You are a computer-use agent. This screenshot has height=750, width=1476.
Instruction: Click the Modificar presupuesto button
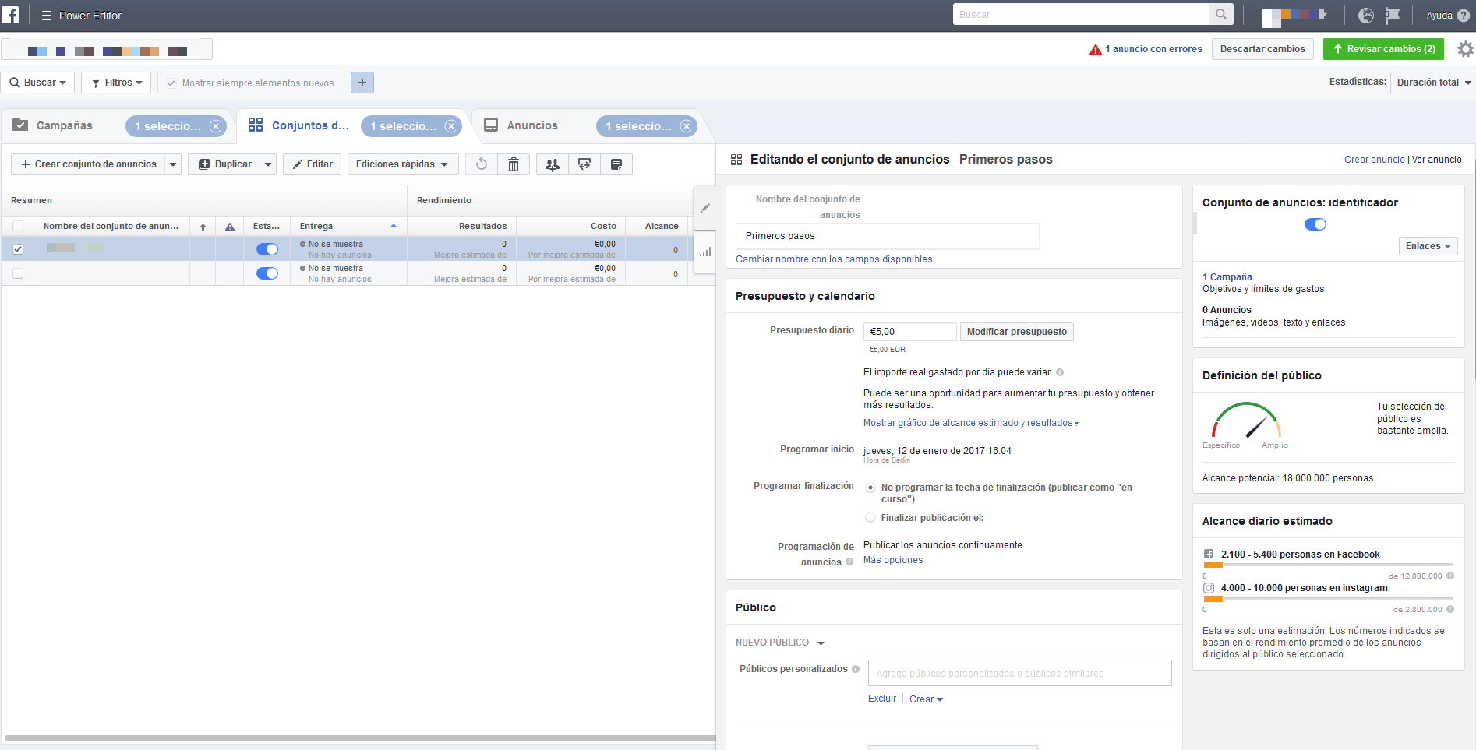click(x=1017, y=332)
